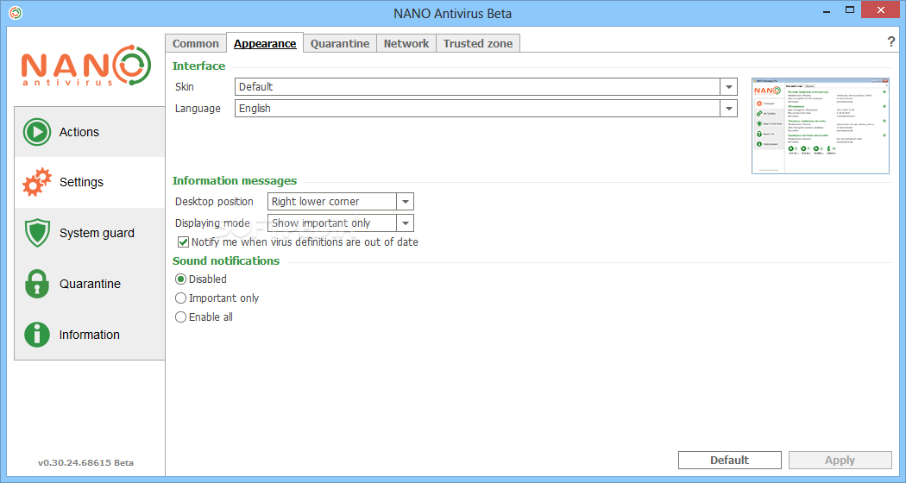906x483 pixels.
Task: Expand the Displaying mode dropdown
Action: tap(405, 223)
